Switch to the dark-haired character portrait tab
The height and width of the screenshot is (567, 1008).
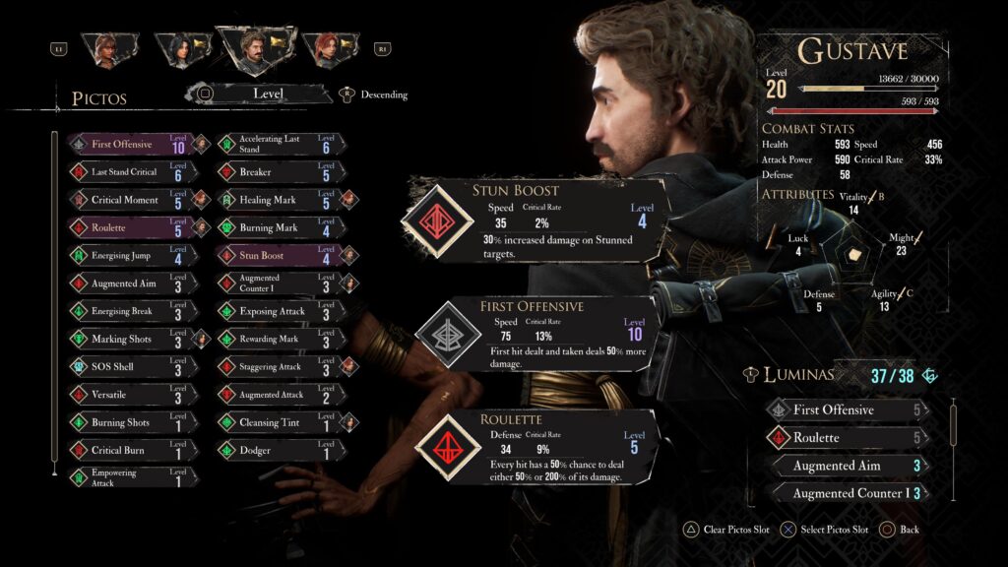(x=183, y=50)
